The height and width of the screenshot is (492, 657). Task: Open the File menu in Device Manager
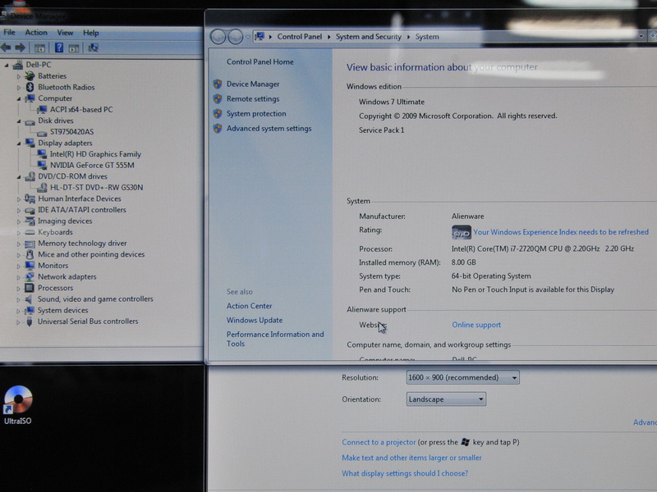click(9, 32)
